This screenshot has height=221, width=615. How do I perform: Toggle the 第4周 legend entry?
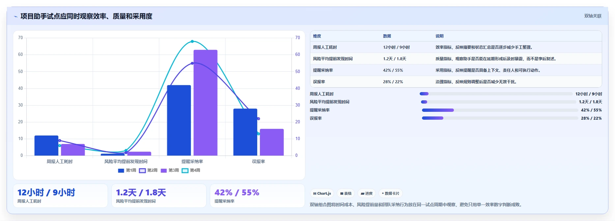[191, 170]
